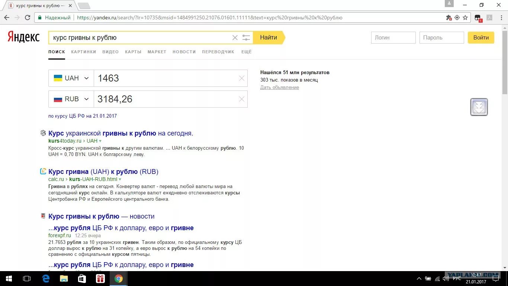Click the scroll-down widget icon on right

point(479,107)
